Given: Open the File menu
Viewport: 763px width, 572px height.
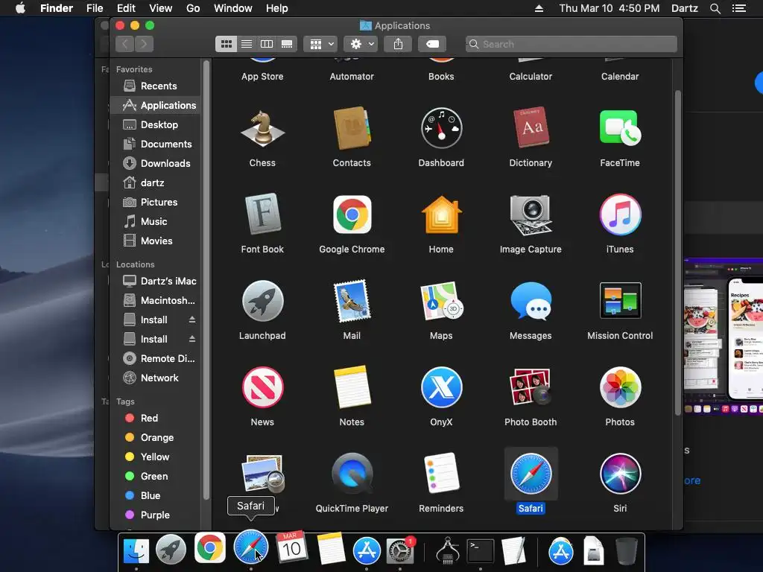Looking at the screenshot, I should click(x=95, y=8).
